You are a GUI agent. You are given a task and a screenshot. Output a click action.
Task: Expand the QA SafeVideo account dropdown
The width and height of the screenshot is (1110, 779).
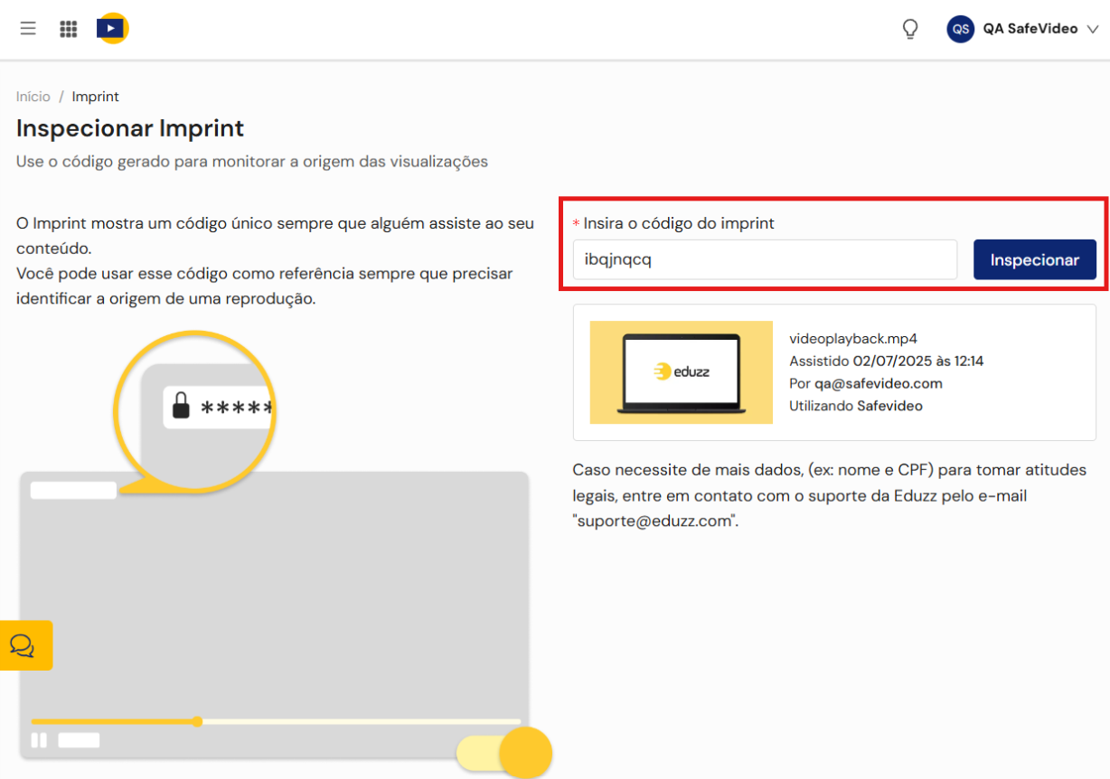[x=1092, y=29]
